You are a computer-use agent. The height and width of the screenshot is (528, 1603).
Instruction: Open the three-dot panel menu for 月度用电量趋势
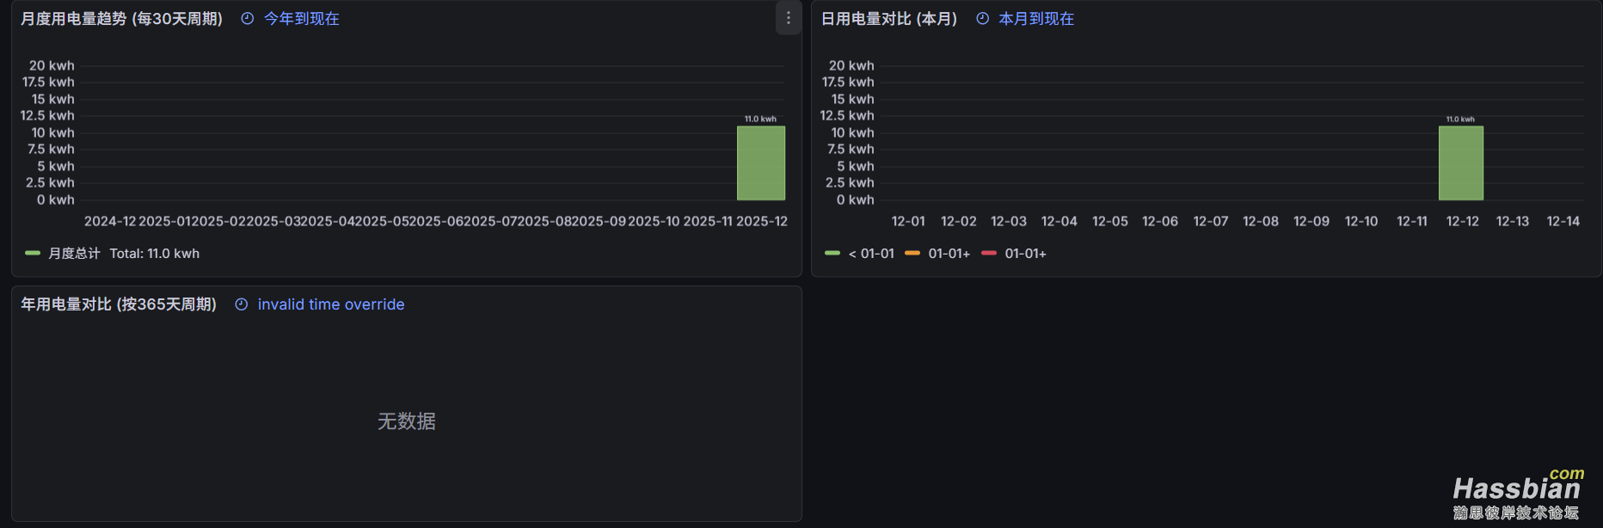(x=788, y=18)
